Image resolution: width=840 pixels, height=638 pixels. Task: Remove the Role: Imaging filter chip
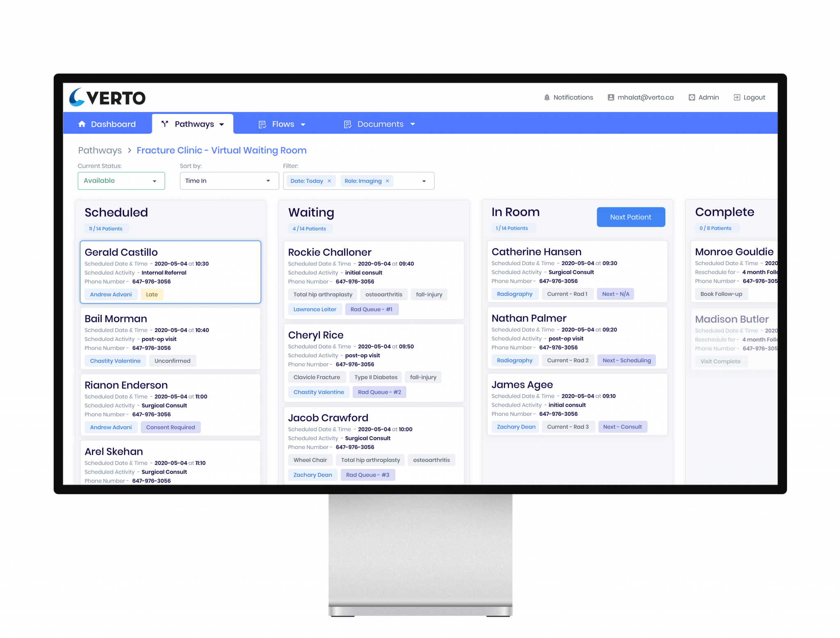pos(387,181)
